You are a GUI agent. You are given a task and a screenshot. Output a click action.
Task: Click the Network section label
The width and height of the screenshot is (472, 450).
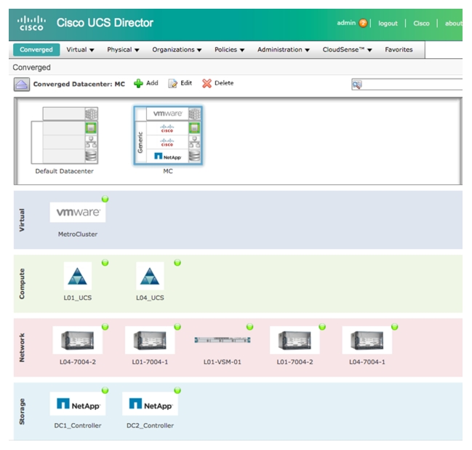point(22,347)
